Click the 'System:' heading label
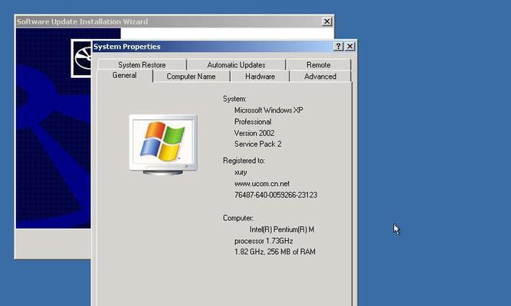 234,99
